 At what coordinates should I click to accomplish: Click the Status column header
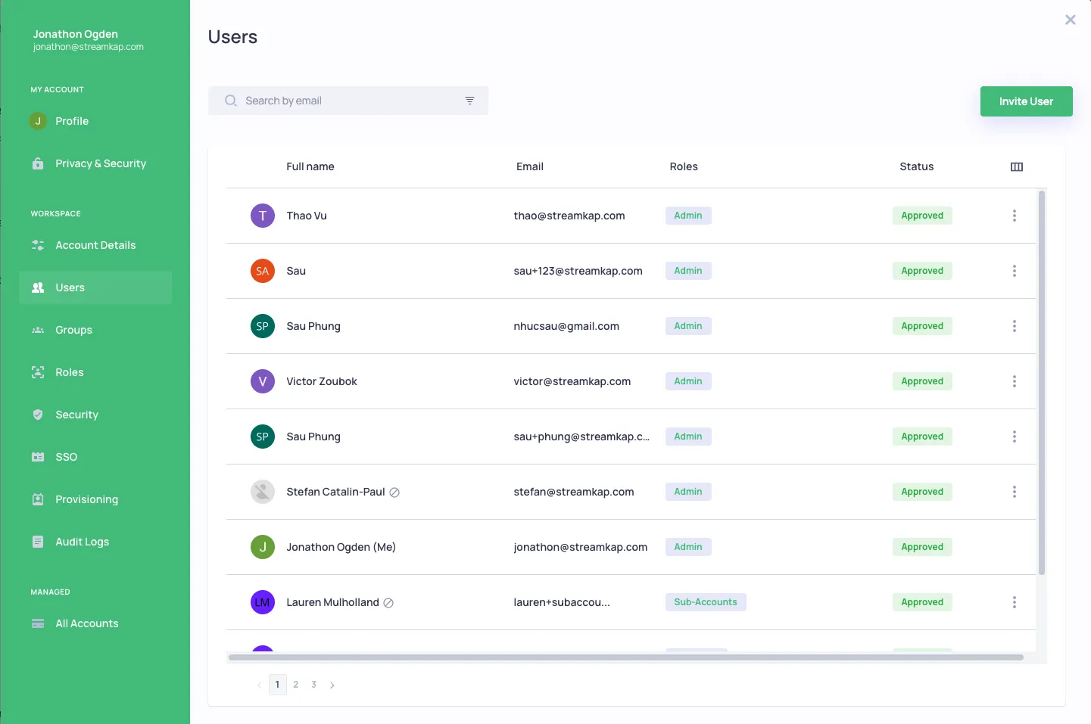point(917,166)
